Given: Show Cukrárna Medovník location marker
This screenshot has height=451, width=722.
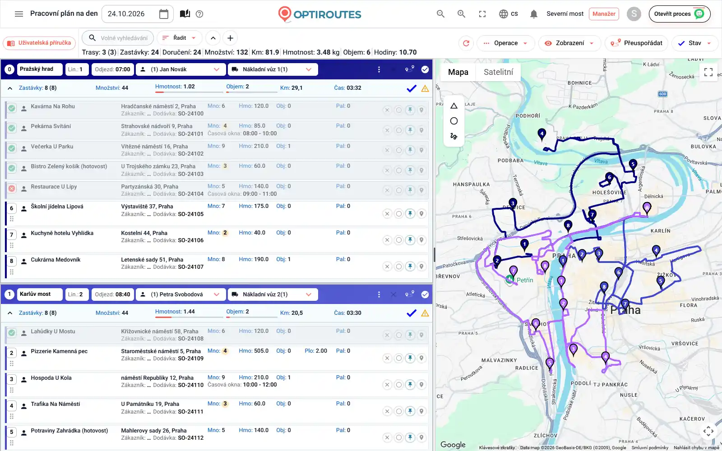Looking at the screenshot, I should click(x=421, y=267).
